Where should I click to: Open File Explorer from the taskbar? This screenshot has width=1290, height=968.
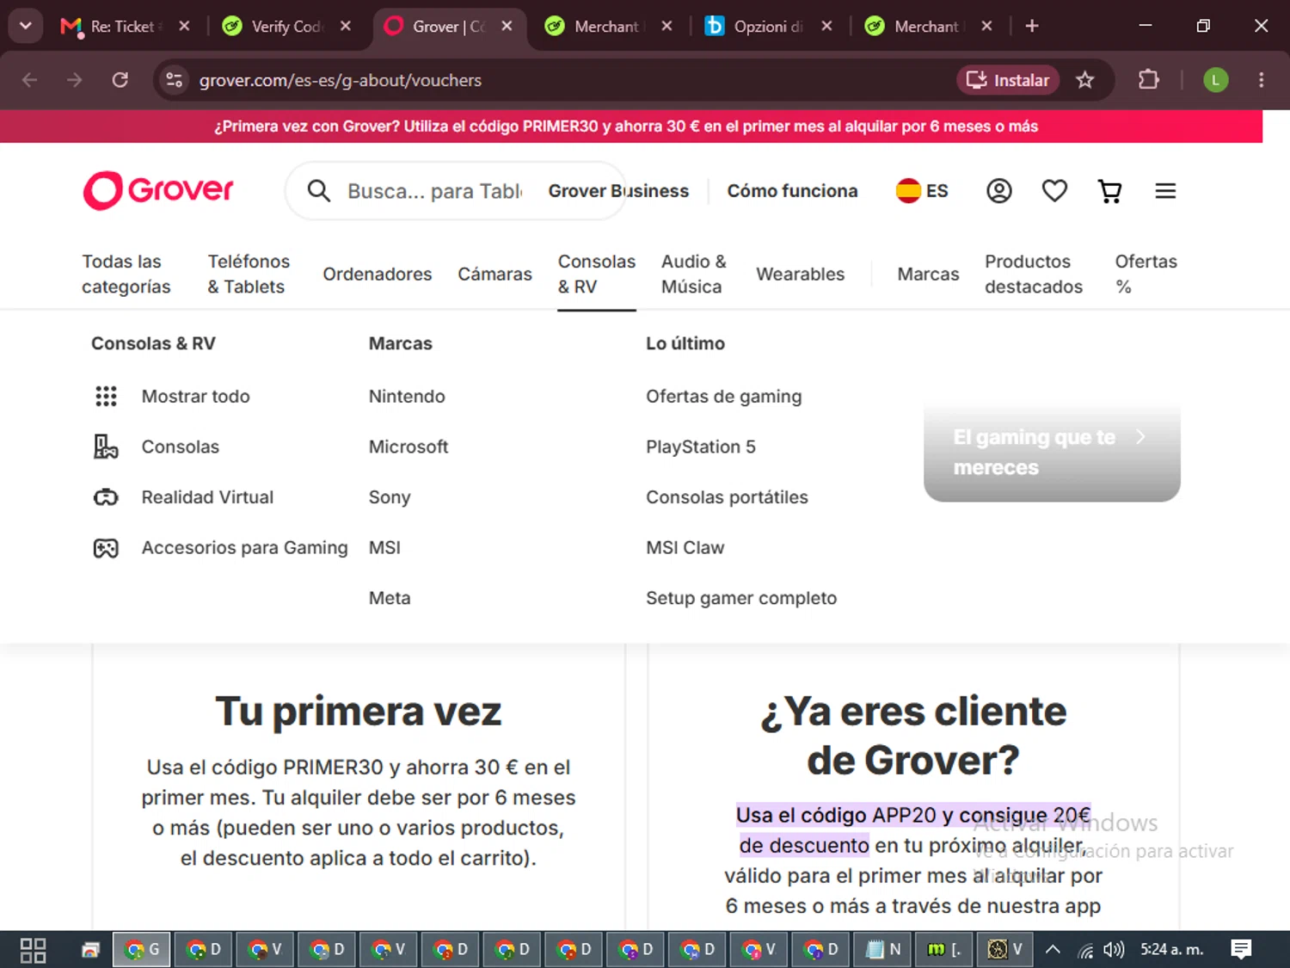click(x=90, y=950)
